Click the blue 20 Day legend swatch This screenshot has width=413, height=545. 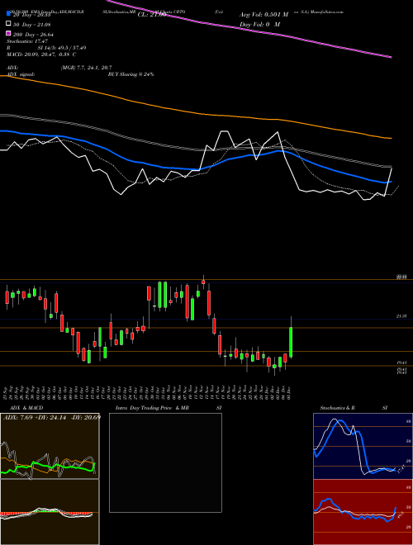pyautogui.click(x=9, y=14)
